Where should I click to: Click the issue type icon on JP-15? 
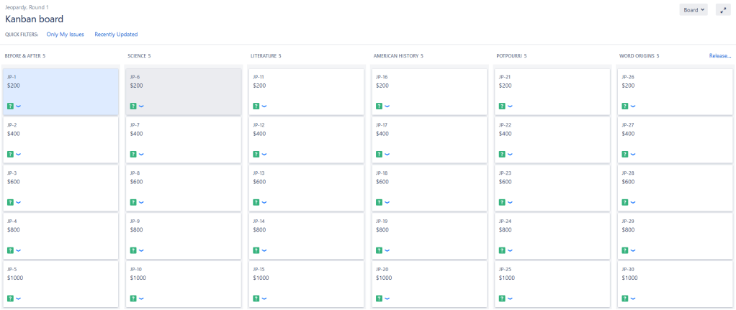(x=256, y=298)
